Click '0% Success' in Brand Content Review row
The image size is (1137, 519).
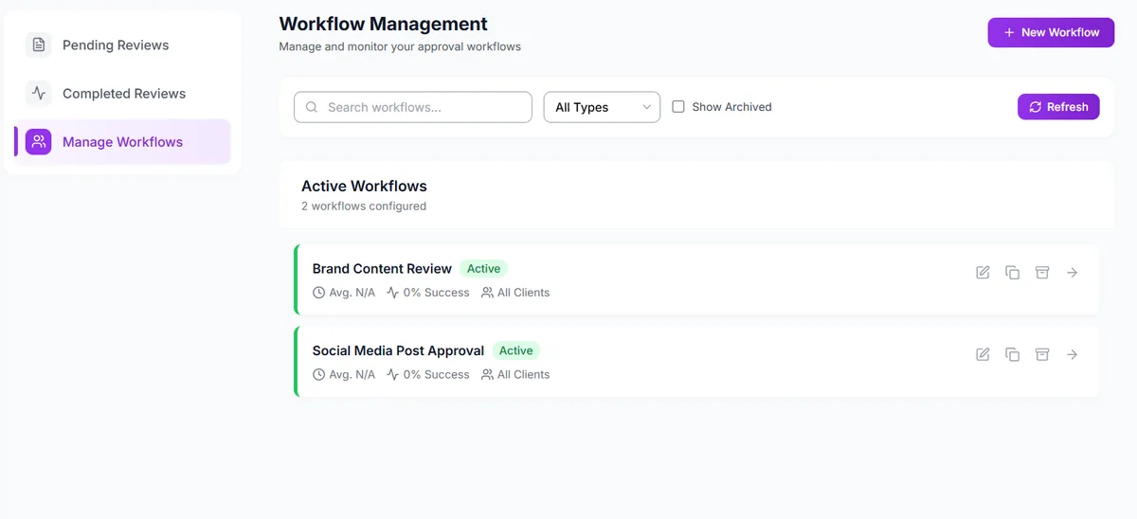click(436, 293)
